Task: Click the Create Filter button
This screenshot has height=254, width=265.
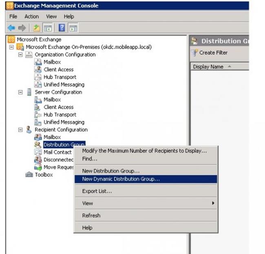Action: [210, 53]
